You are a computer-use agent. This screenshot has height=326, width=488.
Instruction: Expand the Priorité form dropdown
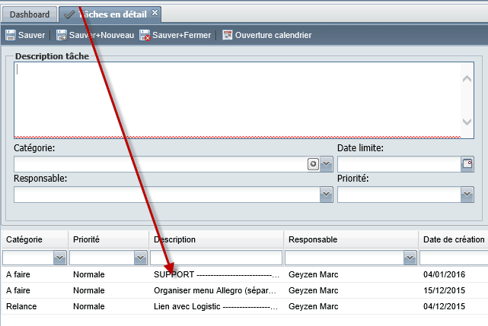pyautogui.click(x=467, y=195)
